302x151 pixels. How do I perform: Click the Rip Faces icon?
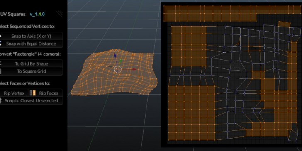33,93
